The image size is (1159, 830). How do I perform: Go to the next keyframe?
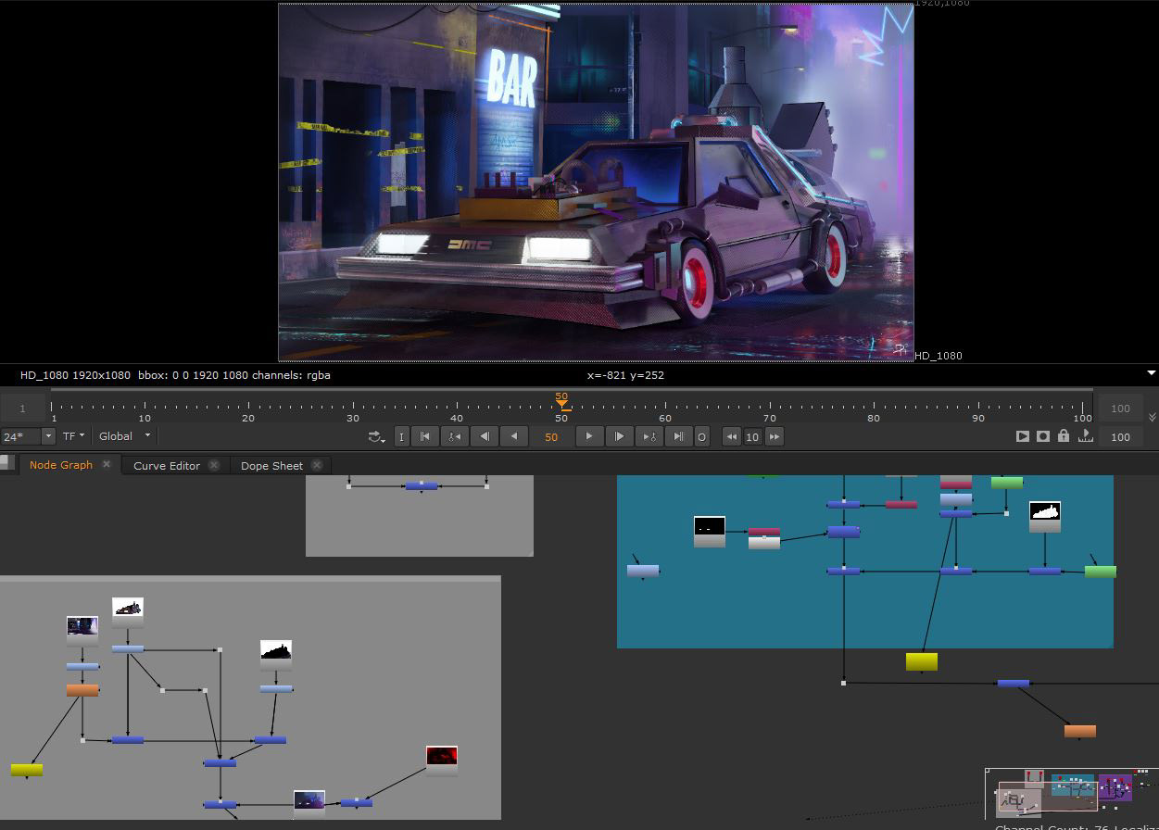(x=649, y=436)
